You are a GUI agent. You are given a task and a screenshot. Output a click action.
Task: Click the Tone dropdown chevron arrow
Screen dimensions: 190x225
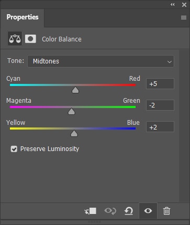[x=169, y=62]
